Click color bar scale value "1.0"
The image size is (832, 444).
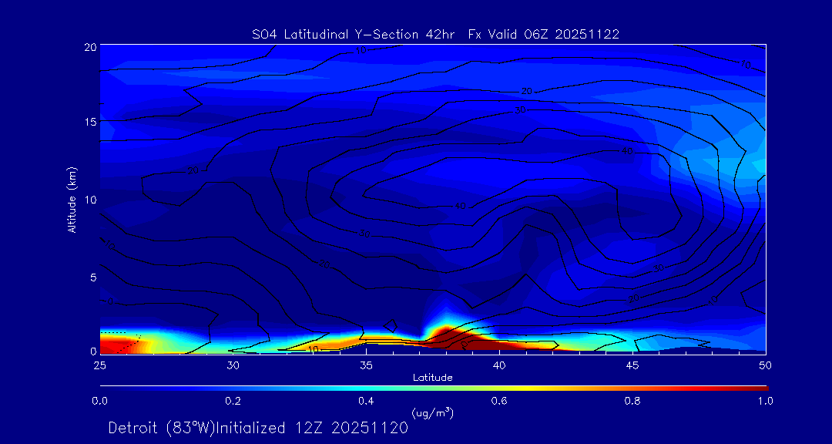766,401
